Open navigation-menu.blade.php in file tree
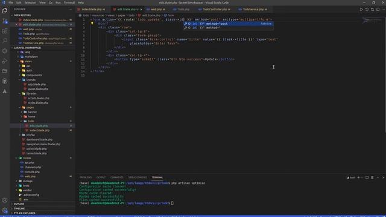The height and width of the screenshot is (217, 386). tap(43, 144)
